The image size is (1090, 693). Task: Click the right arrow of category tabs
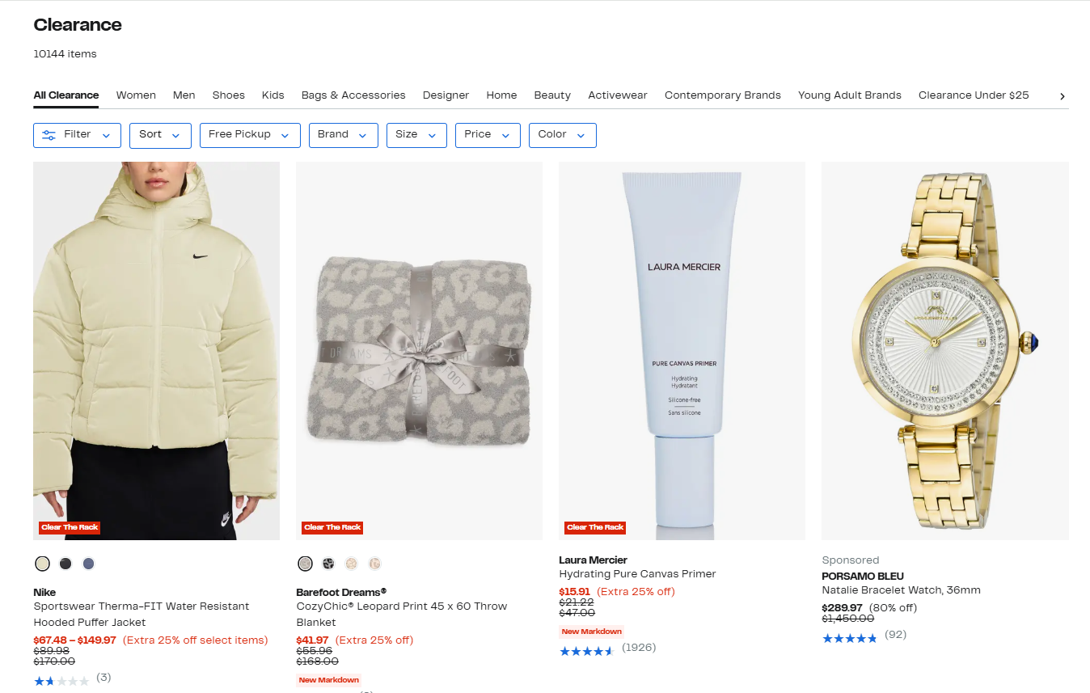point(1063,96)
